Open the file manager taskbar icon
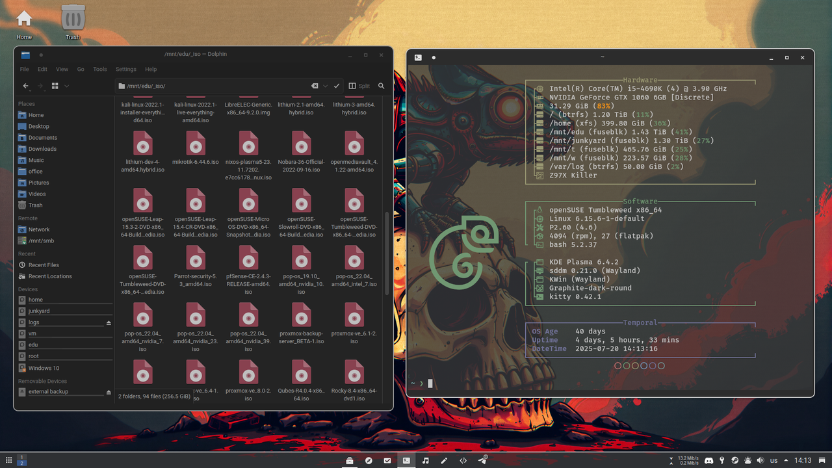 coord(350,460)
